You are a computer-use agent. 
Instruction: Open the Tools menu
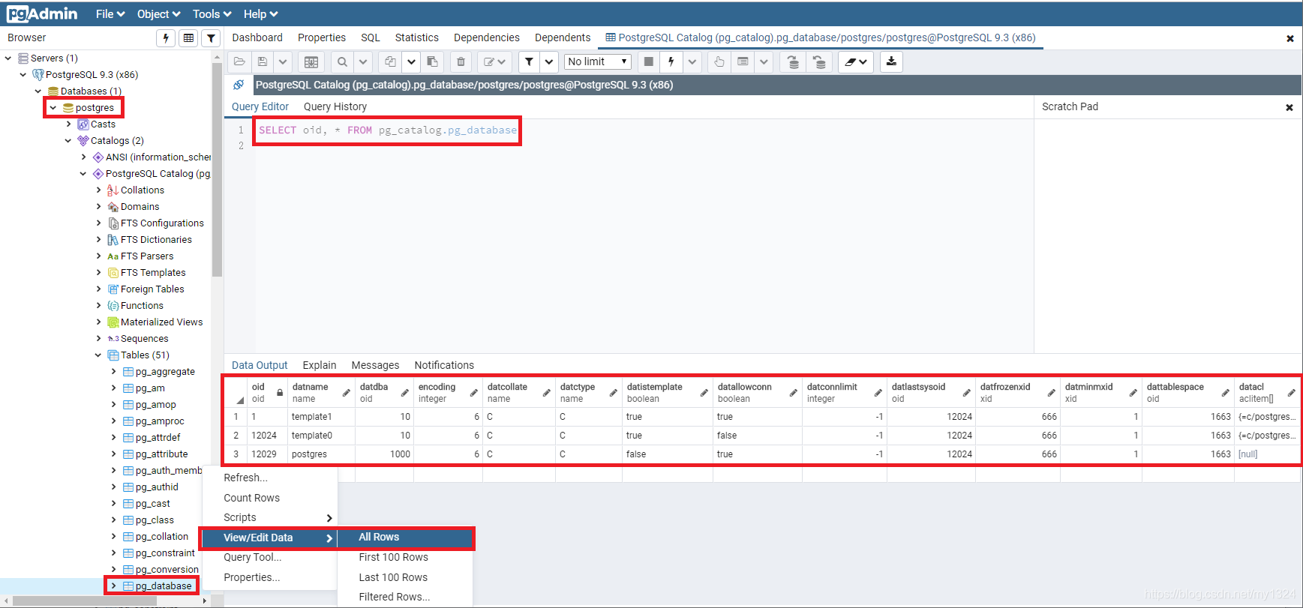point(212,14)
